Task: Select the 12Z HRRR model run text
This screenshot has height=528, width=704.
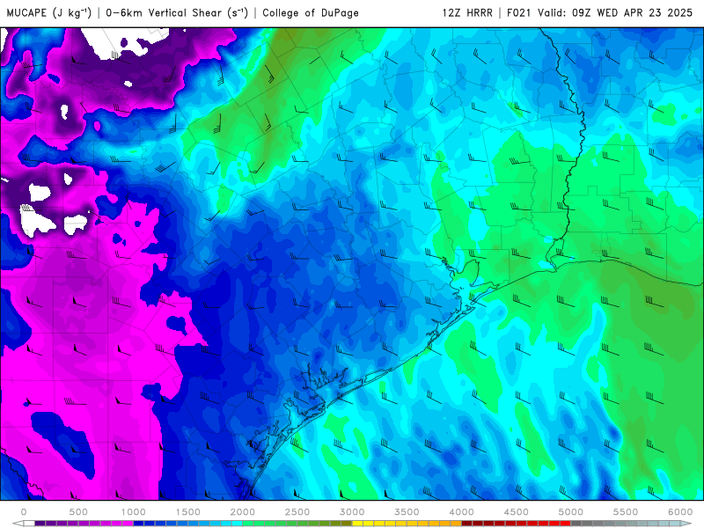Action: pyautogui.click(x=467, y=12)
